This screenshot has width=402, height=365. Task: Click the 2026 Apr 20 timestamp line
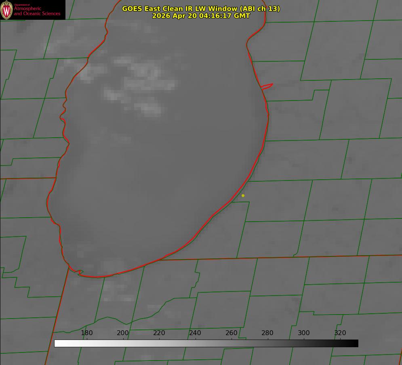pos(201,16)
